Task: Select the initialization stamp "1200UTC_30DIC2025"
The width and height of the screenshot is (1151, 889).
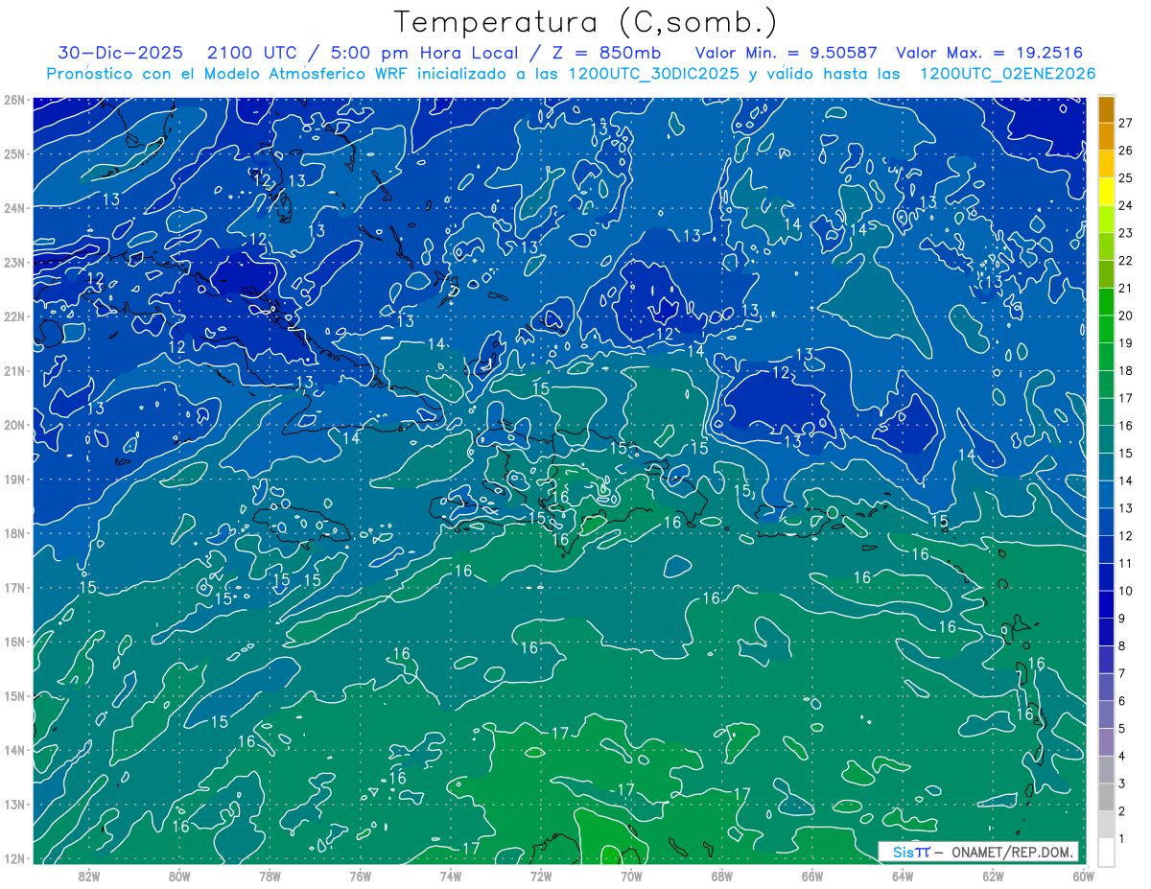Action: pyautogui.click(x=654, y=74)
